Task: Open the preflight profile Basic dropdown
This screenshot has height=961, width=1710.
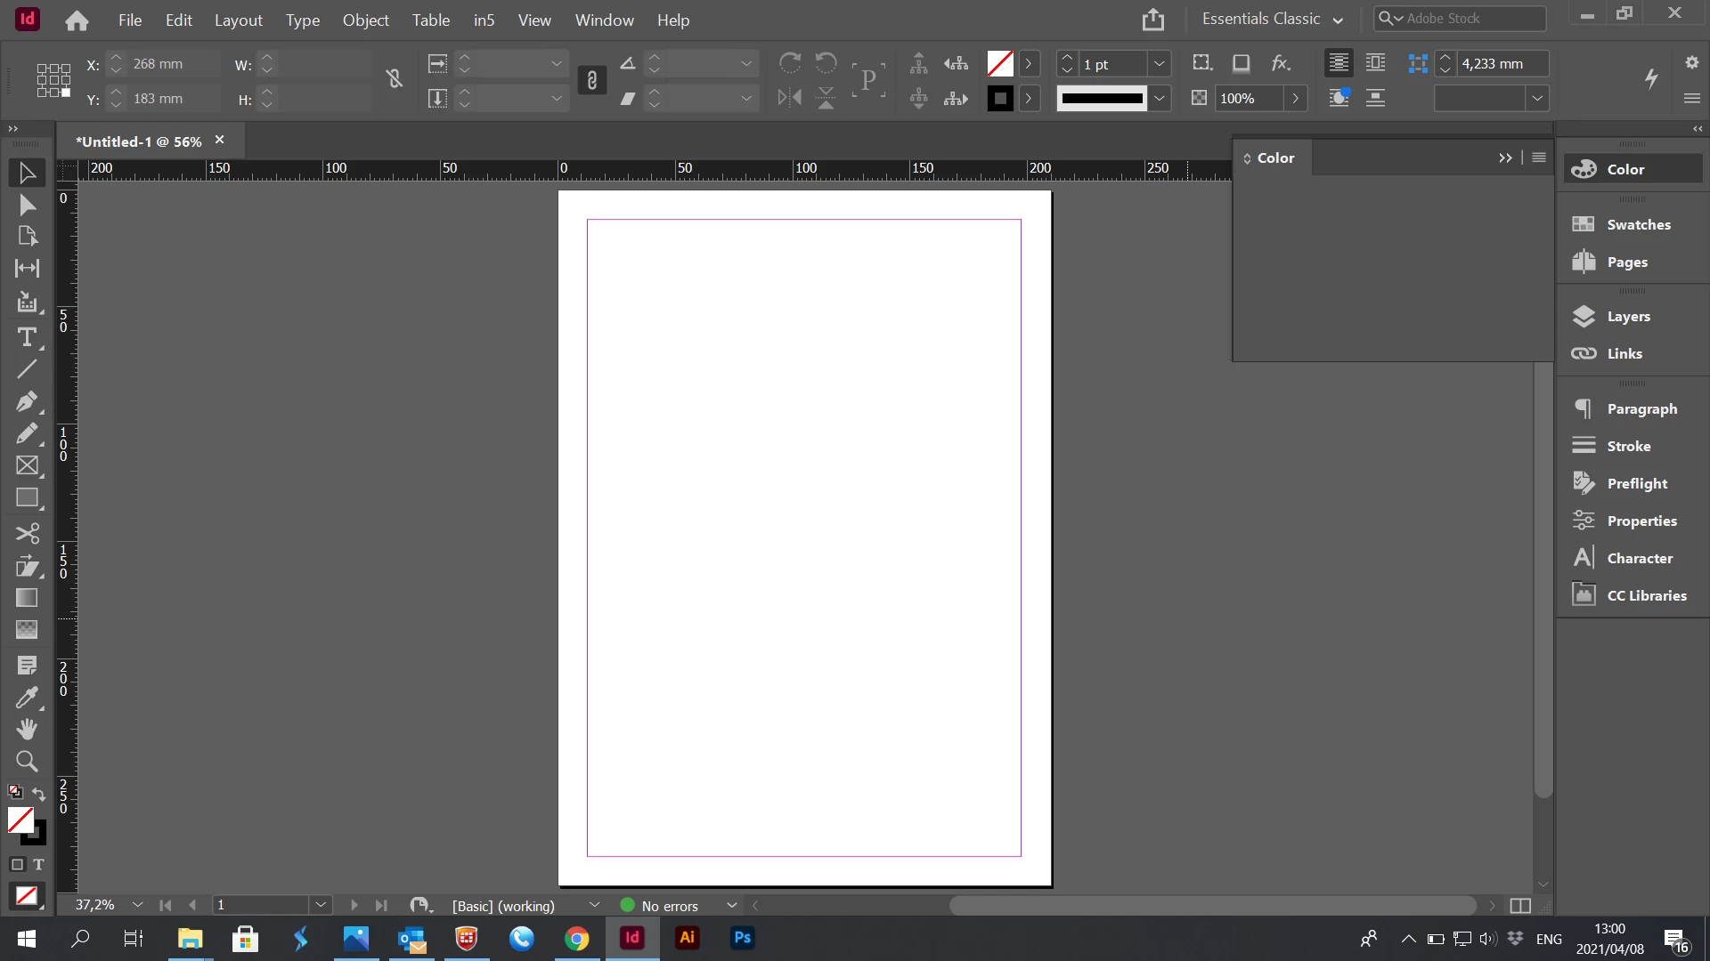Action: point(594,905)
